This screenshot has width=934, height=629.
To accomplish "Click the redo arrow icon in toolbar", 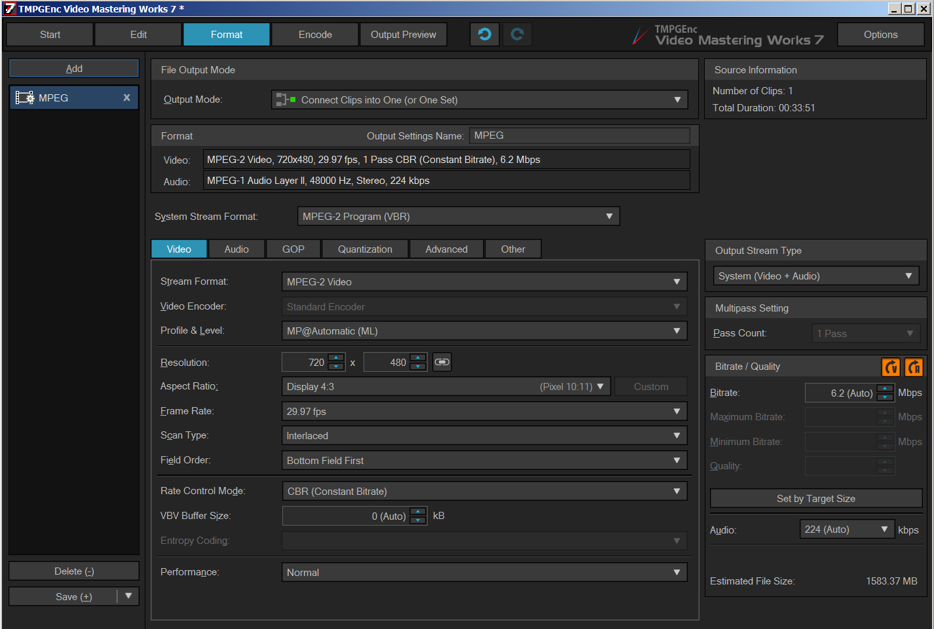I will tap(517, 34).
